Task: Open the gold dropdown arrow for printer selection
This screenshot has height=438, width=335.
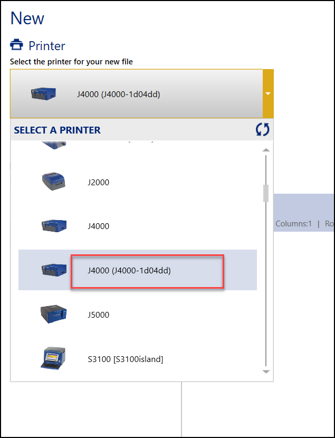Action: [x=268, y=93]
